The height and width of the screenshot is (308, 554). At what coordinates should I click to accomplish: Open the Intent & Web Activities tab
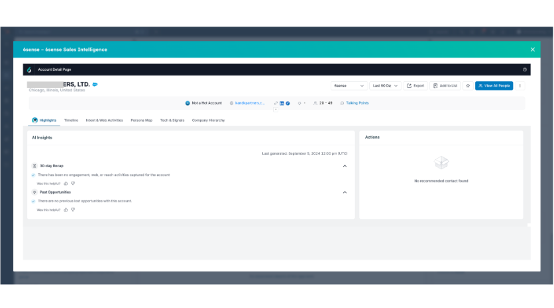click(x=104, y=120)
